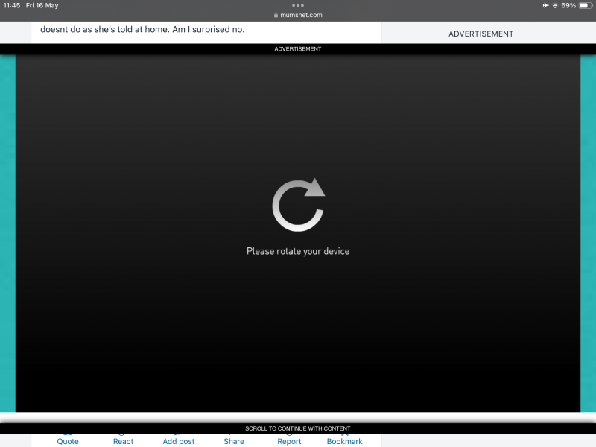This screenshot has width=596, height=447.
Task: Tap the three-dot multitasking control
Action: (x=298, y=5)
